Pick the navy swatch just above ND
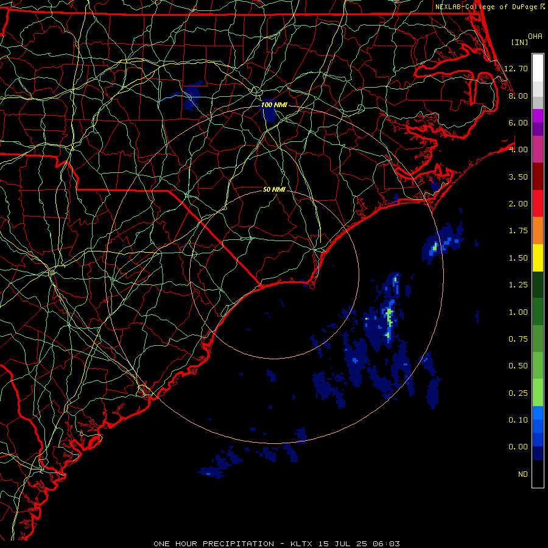This screenshot has width=548, height=548. tap(538, 453)
